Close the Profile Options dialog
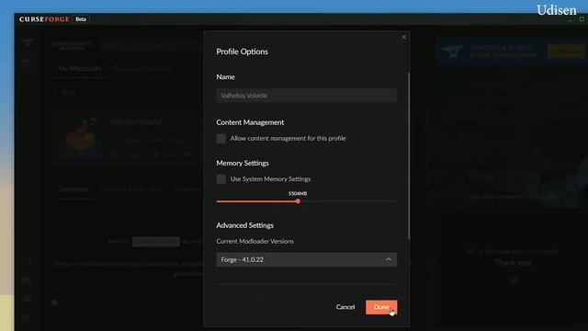Screen dimensions: 588x331 click(x=403, y=37)
